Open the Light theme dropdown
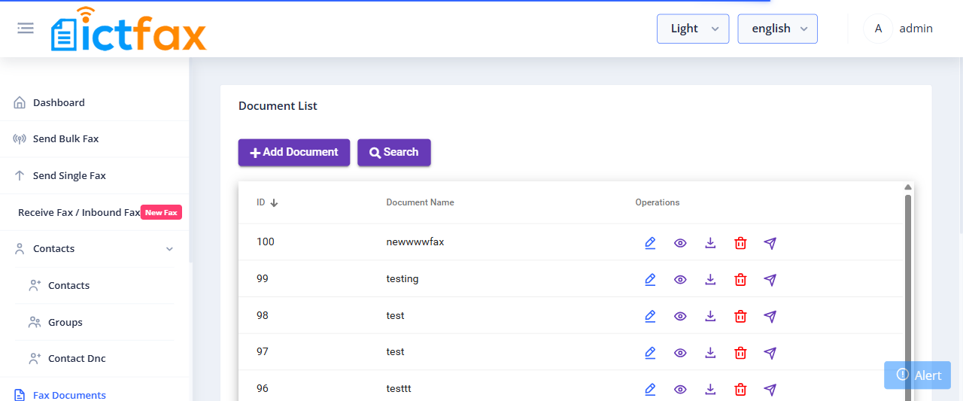Screen dimensions: 963x401 (693, 29)
